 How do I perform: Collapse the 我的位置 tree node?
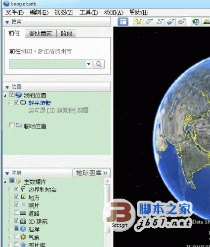pos(5,95)
